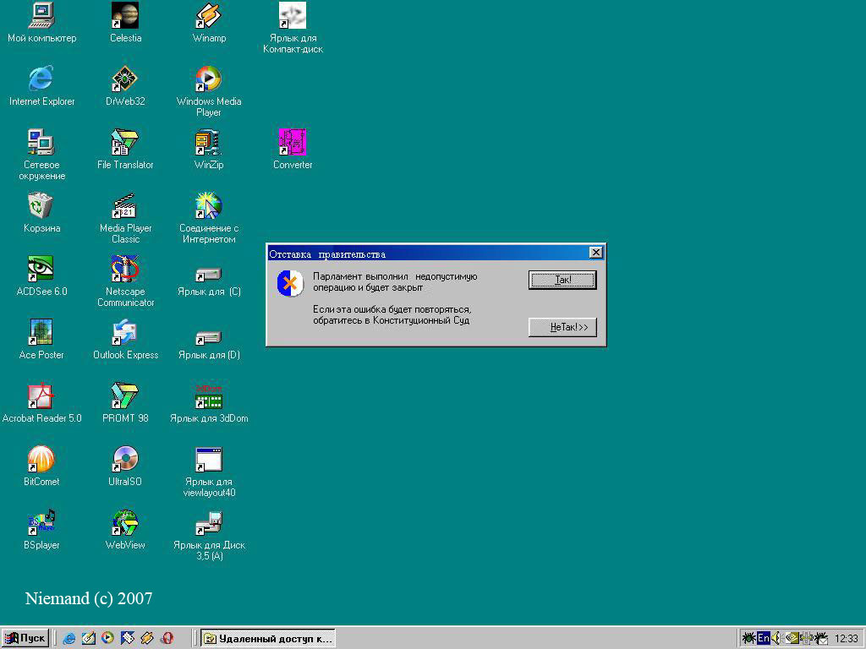This screenshot has width=866, height=649.
Task: Select the UltraISO disc icon
Action: [x=125, y=460]
